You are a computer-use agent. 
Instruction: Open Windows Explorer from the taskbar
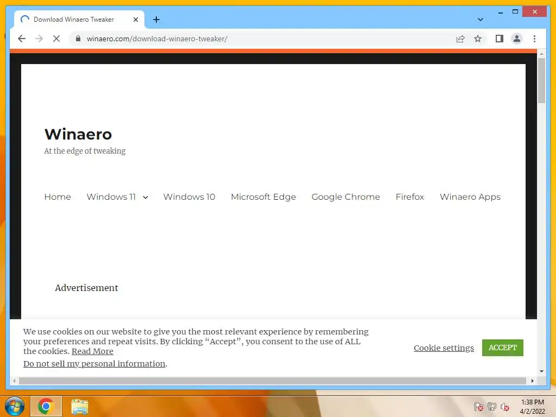click(x=79, y=407)
